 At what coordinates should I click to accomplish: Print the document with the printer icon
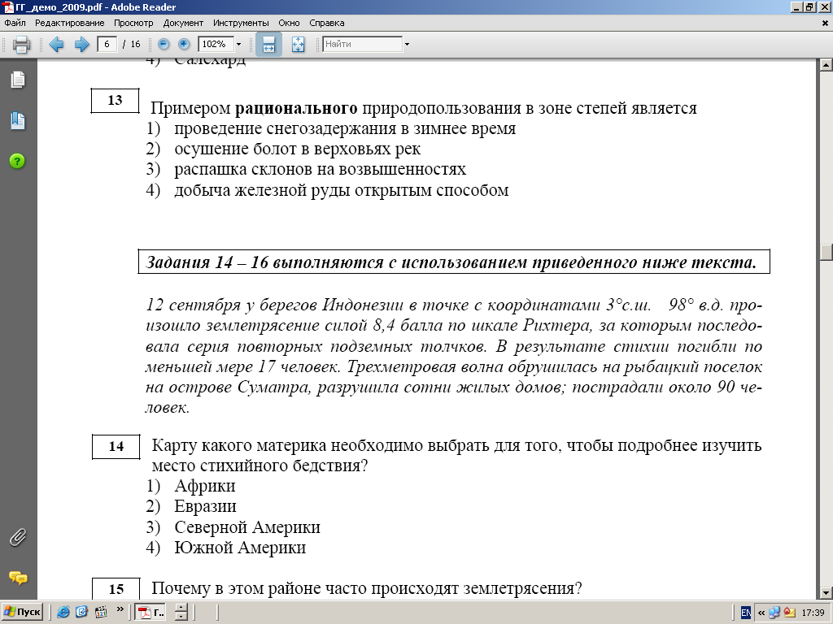21,44
